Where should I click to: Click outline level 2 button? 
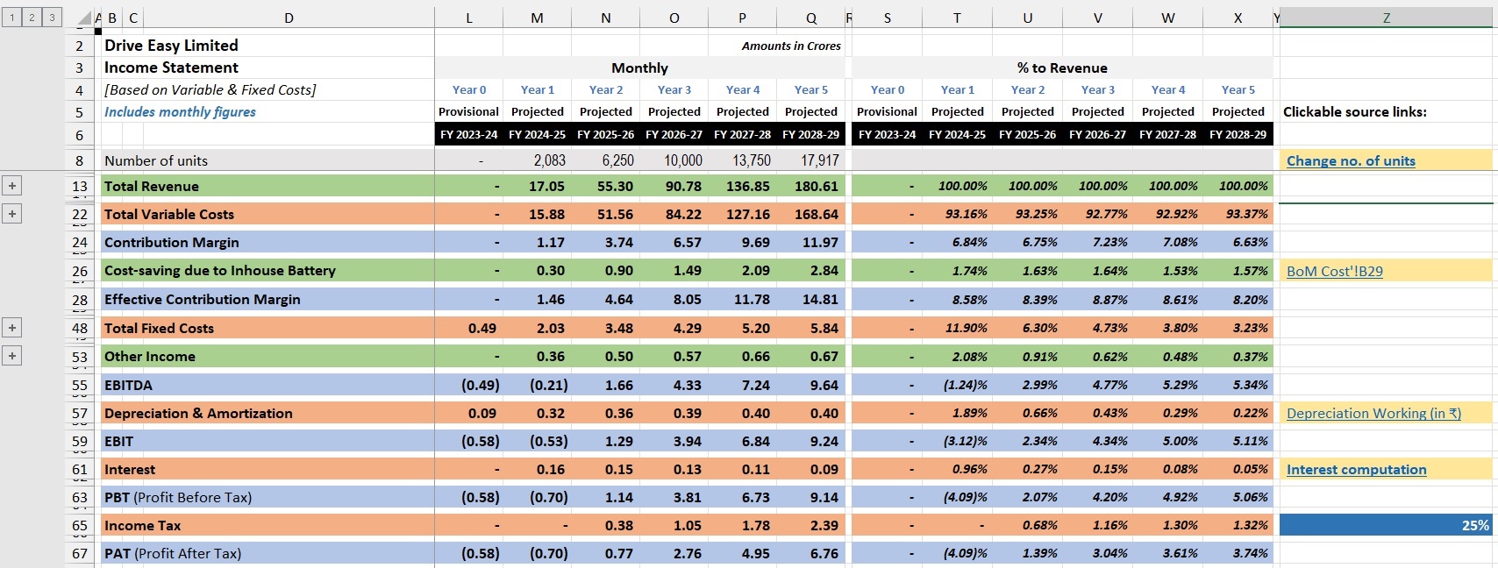(x=32, y=18)
